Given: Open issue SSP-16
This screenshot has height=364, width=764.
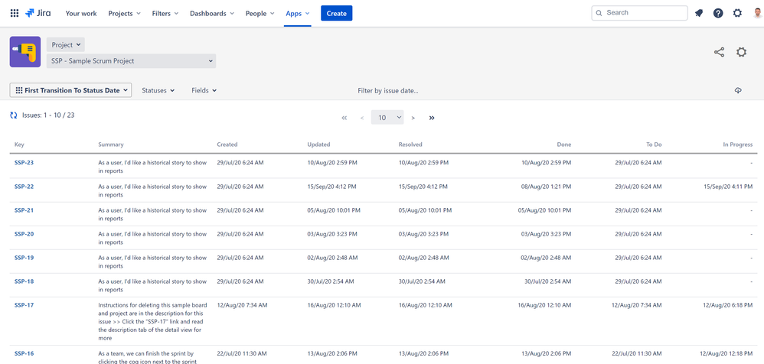Looking at the screenshot, I should (24, 353).
